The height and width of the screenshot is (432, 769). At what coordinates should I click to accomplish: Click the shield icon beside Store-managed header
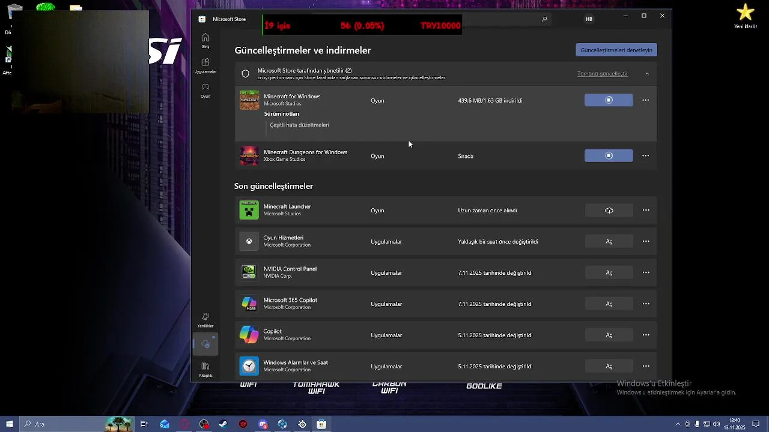click(245, 74)
